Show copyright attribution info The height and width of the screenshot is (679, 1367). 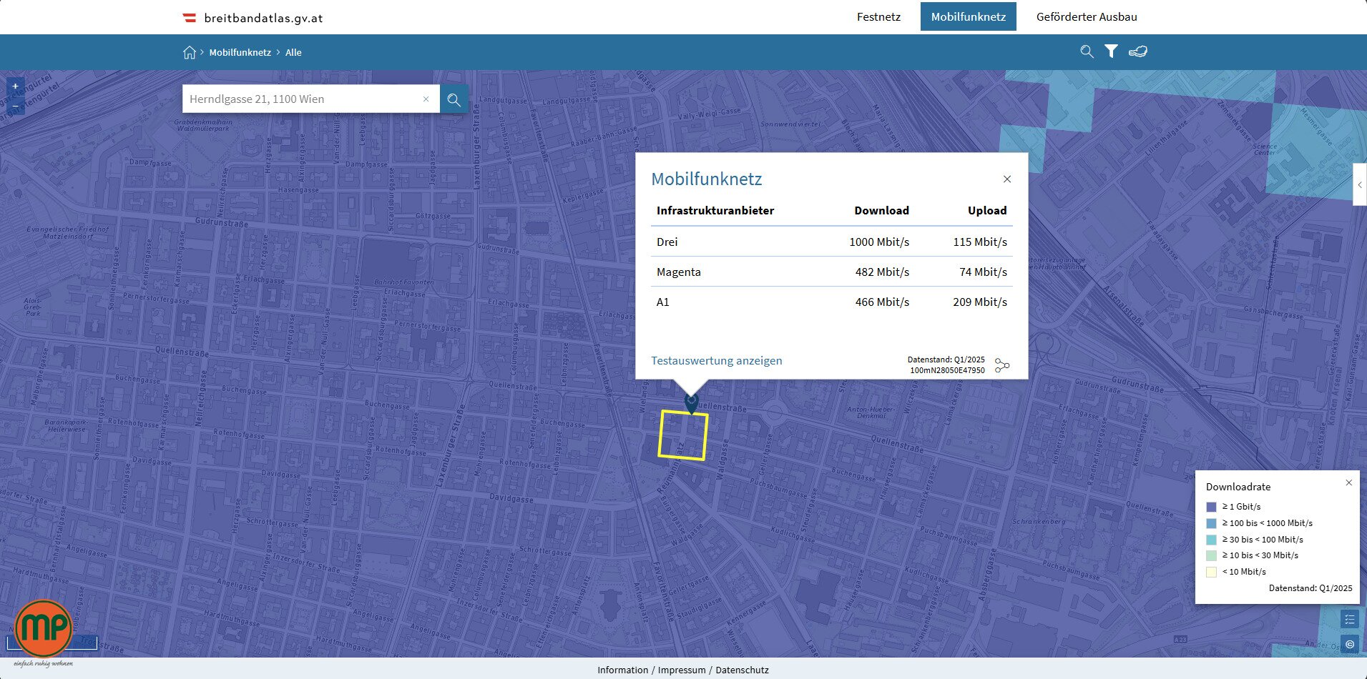click(1349, 644)
